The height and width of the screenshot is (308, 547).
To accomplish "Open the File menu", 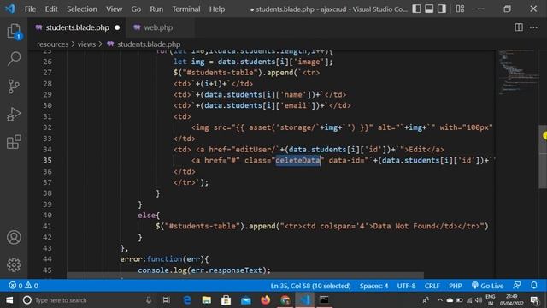I will (30, 9).
